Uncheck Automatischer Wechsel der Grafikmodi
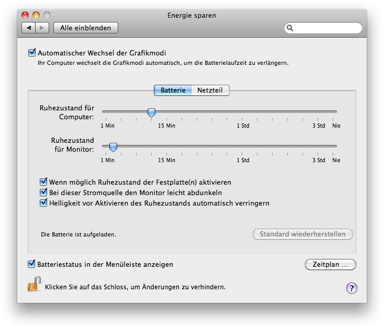The height and width of the screenshot is (328, 384). point(32,52)
